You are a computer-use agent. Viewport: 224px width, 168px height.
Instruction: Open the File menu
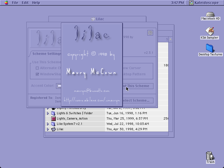click(15, 3)
